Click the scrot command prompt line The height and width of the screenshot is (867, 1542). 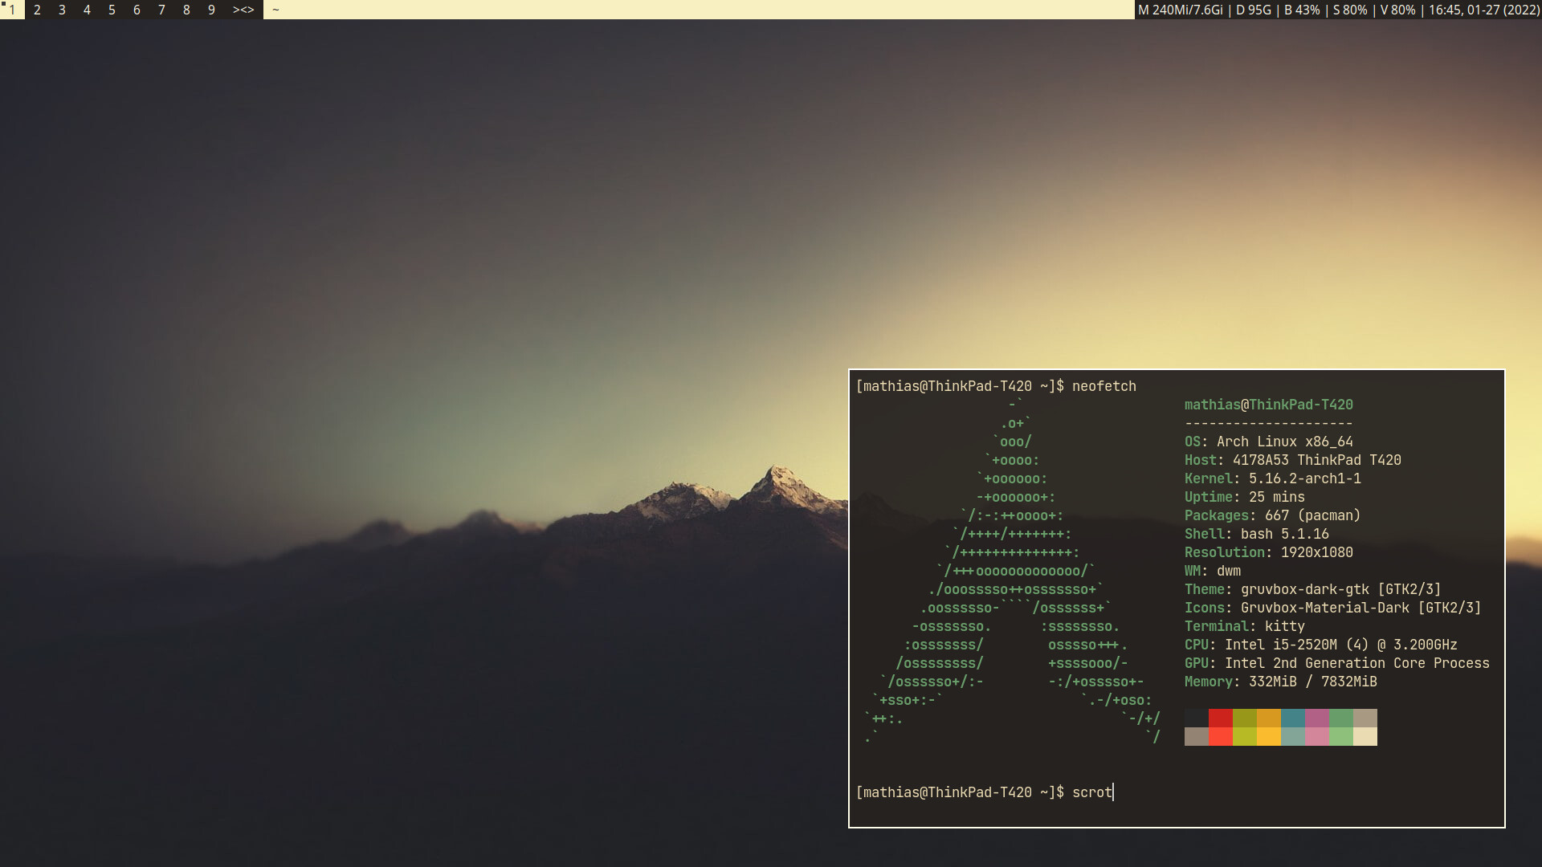pos(985,792)
